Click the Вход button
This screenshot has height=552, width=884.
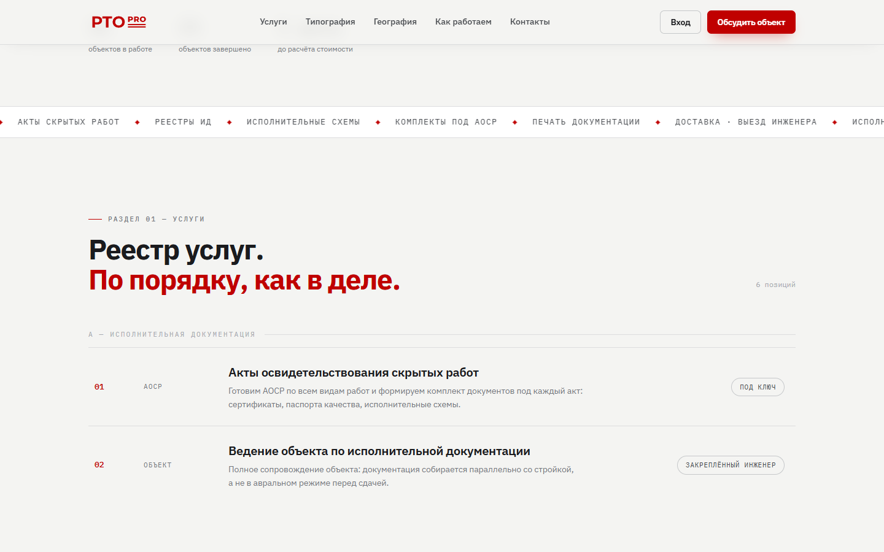click(680, 22)
